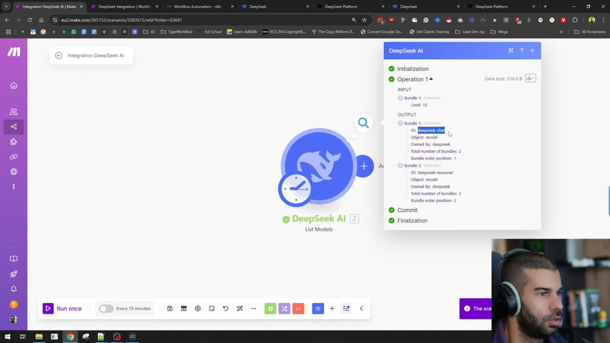Screen dimensions: 610x343
Task: Click the magnifier bubble above the module
Action: (363, 123)
